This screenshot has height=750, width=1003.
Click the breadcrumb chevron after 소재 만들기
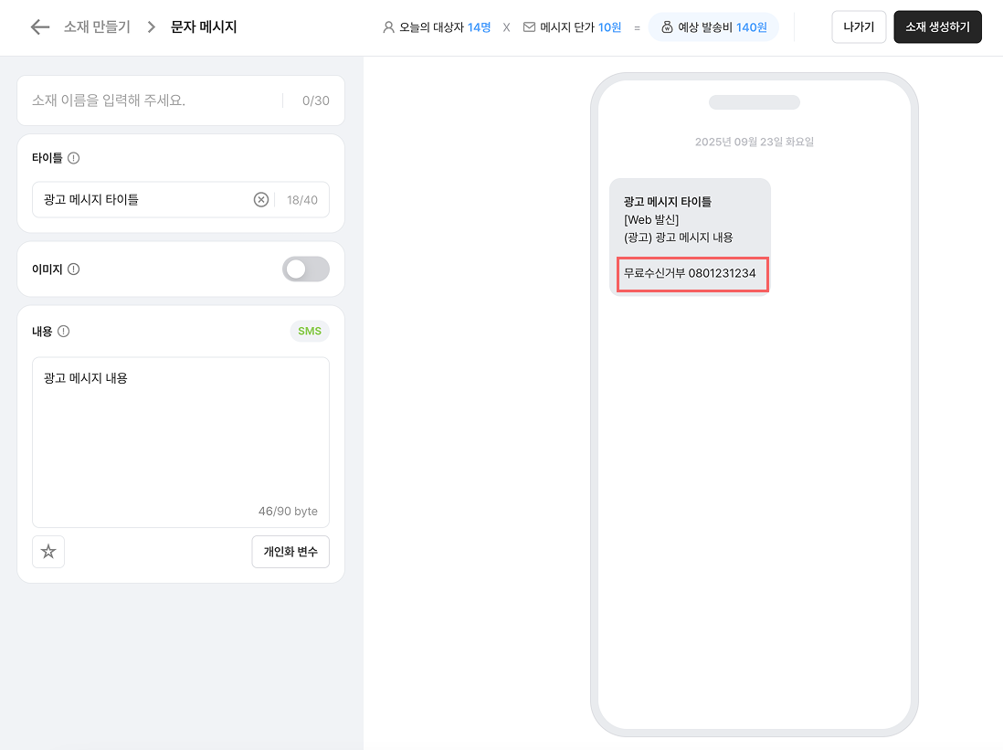click(151, 27)
